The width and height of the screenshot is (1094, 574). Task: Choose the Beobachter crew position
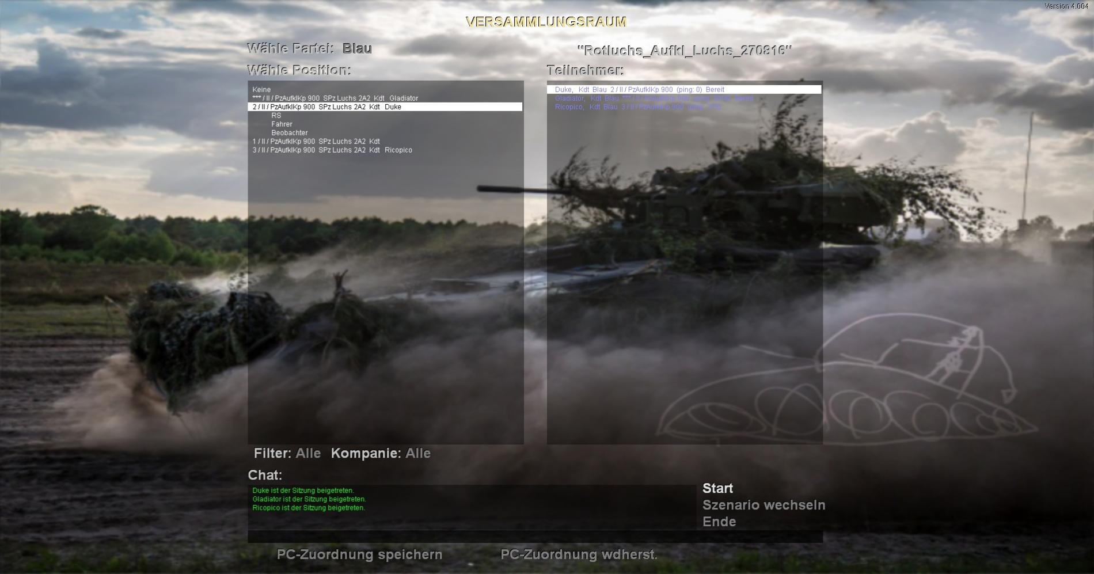pyautogui.click(x=289, y=133)
